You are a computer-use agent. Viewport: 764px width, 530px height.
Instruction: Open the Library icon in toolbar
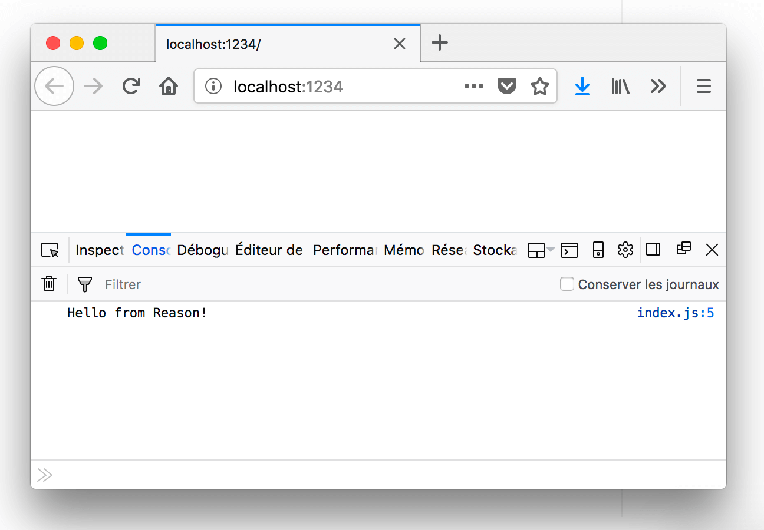click(x=620, y=87)
